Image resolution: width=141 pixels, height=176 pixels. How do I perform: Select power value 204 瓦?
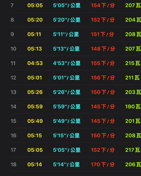point(133,20)
